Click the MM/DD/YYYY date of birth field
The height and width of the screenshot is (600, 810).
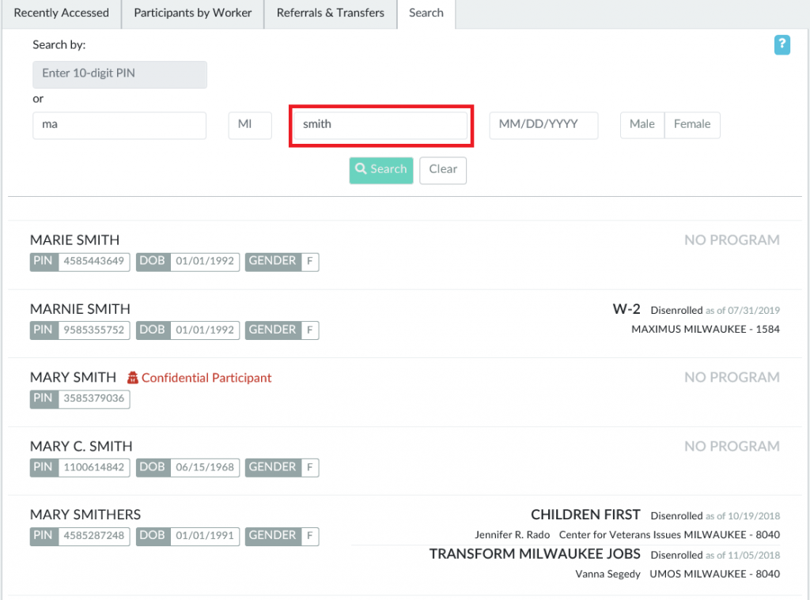click(x=543, y=125)
